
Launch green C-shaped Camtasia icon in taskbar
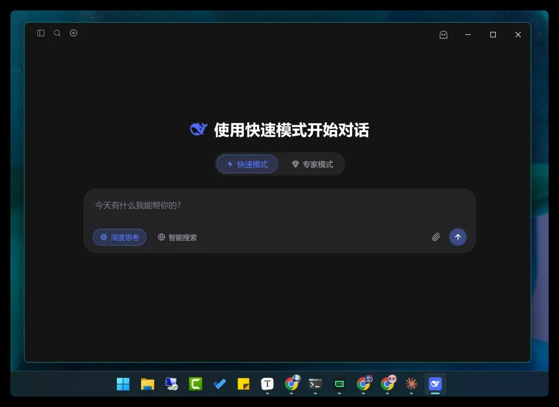tap(195, 384)
